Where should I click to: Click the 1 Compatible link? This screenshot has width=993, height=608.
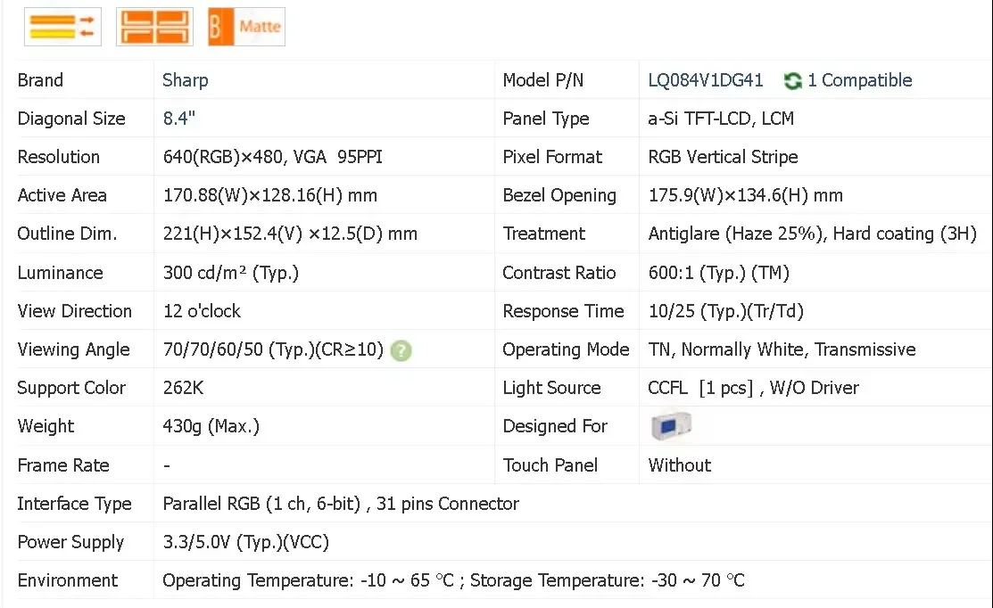pyautogui.click(x=860, y=80)
